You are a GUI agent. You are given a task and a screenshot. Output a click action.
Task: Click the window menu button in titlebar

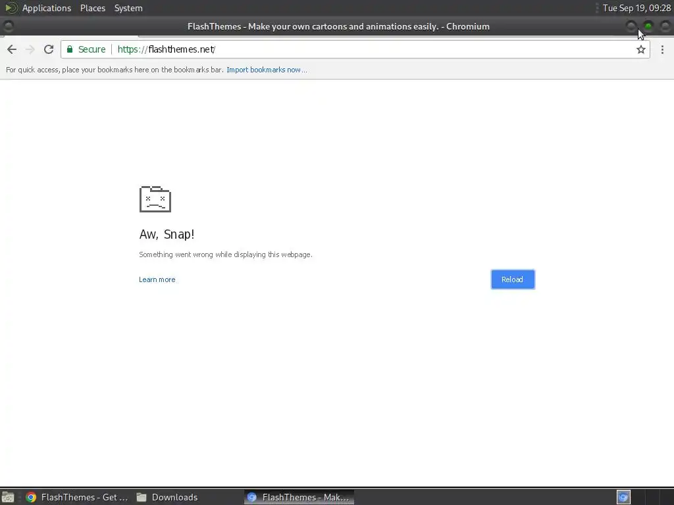click(8, 26)
